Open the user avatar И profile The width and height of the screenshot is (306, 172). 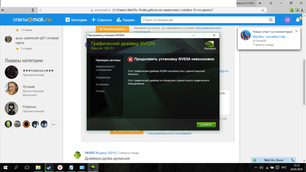(287, 20)
